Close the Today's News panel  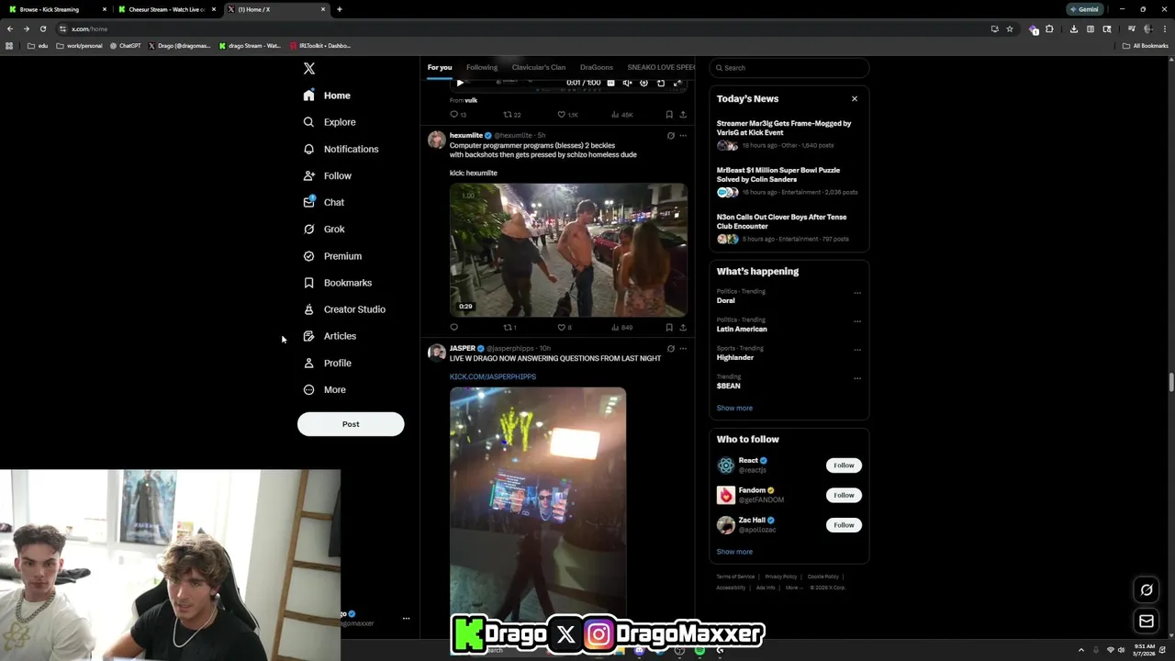click(x=855, y=99)
